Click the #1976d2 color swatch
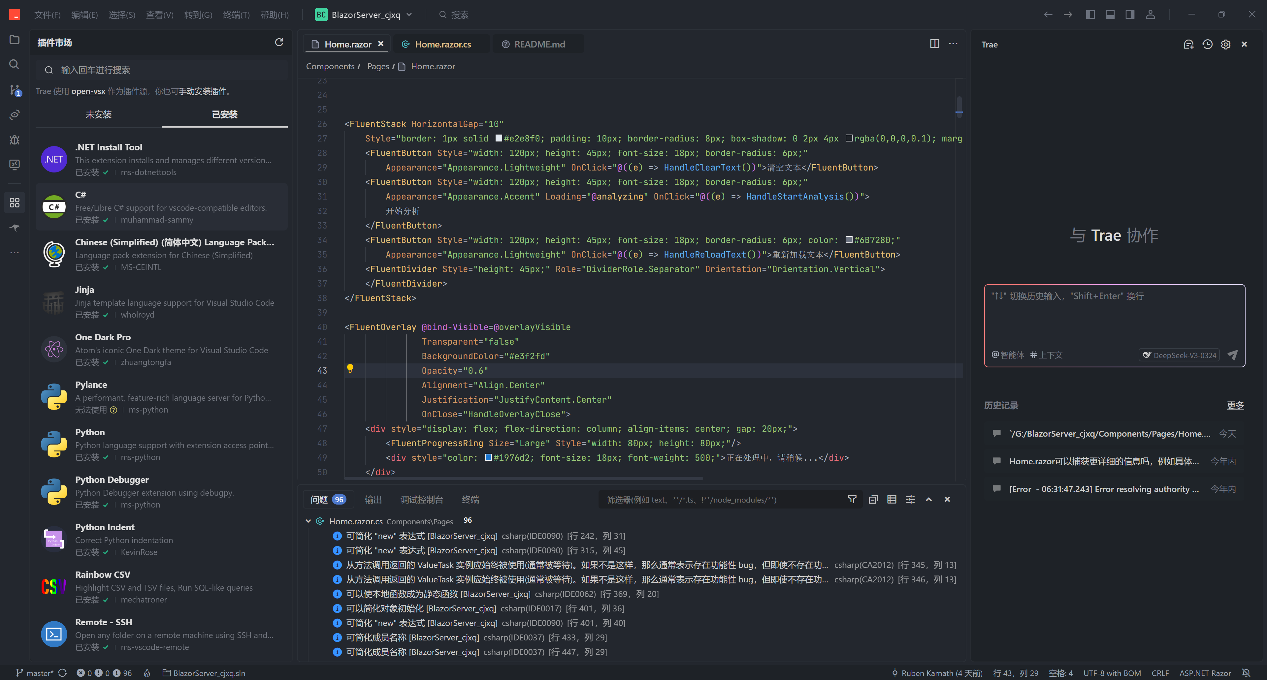Image resolution: width=1267 pixels, height=680 pixels. point(488,457)
